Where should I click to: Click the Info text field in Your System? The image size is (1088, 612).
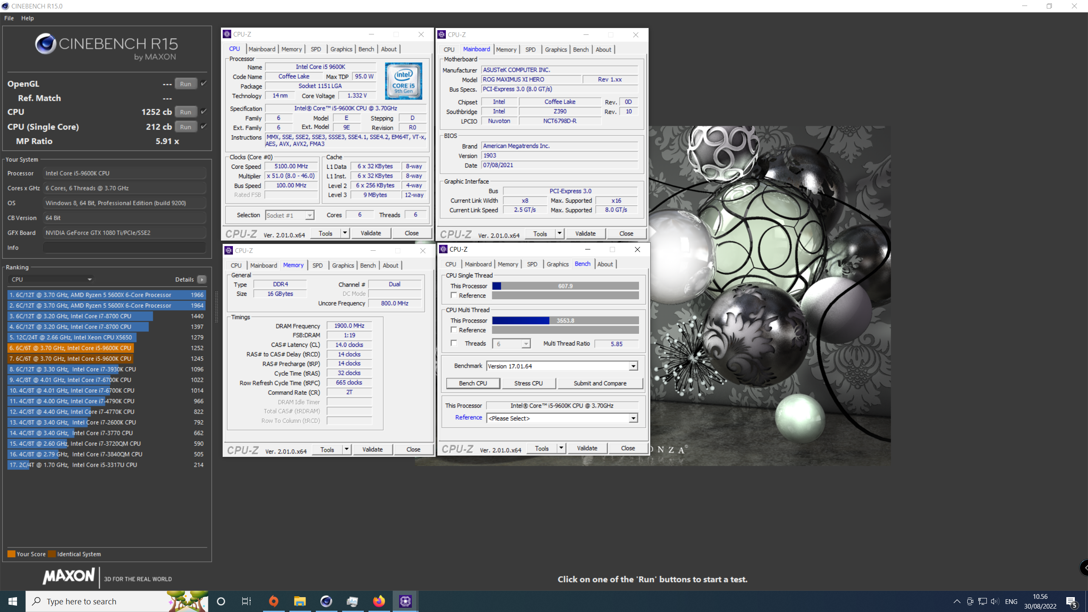coord(125,247)
